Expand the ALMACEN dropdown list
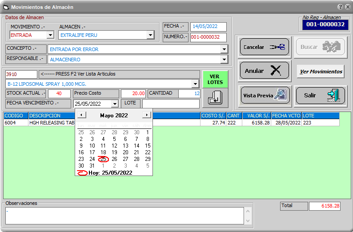Viewport: 353px width, 232px height. point(150,35)
